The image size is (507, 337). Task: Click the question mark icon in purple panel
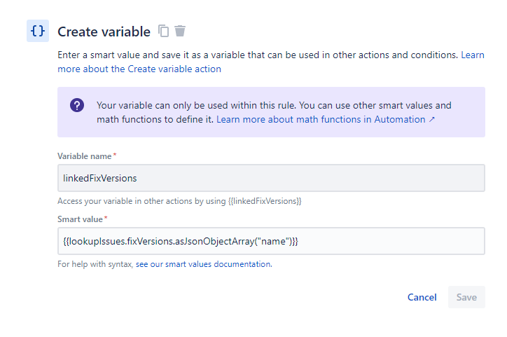(77, 106)
